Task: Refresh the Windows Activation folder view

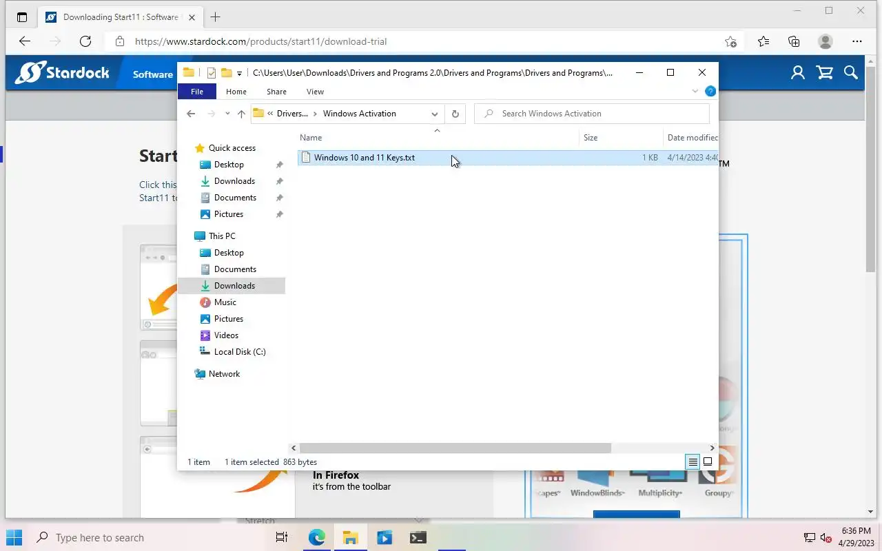Action: click(x=455, y=114)
